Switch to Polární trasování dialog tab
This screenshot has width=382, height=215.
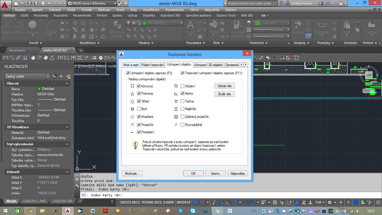[x=153, y=65]
